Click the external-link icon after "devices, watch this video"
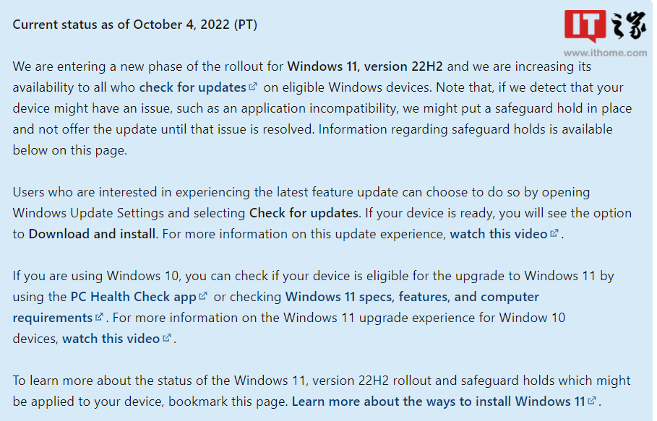 pos(167,338)
